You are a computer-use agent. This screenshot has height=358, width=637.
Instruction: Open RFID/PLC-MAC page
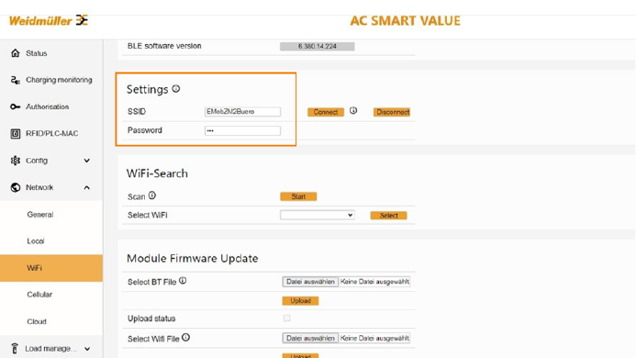51,134
